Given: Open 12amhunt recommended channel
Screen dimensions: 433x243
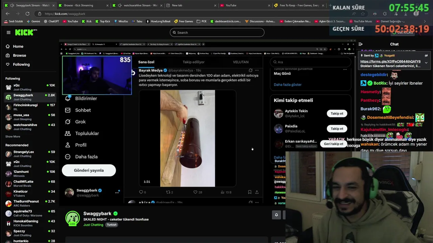Looking at the screenshot, I should tap(30, 174).
